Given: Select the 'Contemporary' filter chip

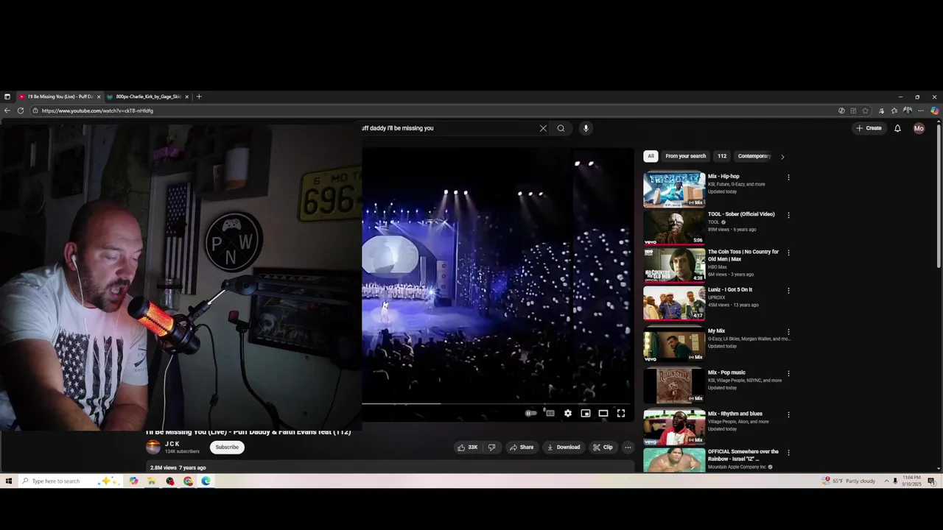Looking at the screenshot, I should (x=754, y=156).
